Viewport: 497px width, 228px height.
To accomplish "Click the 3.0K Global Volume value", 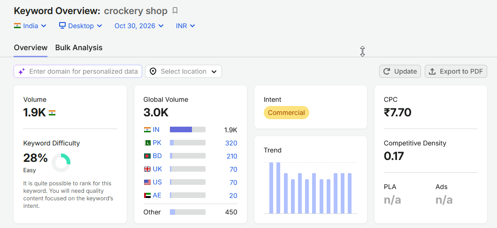I will pos(156,113).
